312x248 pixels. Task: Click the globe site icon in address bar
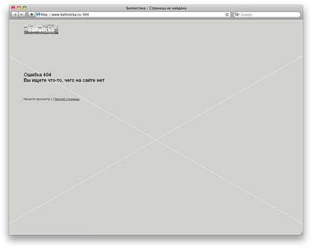point(38,14)
